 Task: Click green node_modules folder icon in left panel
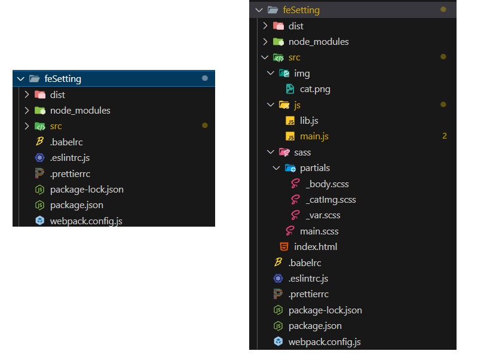click(x=40, y=111)
